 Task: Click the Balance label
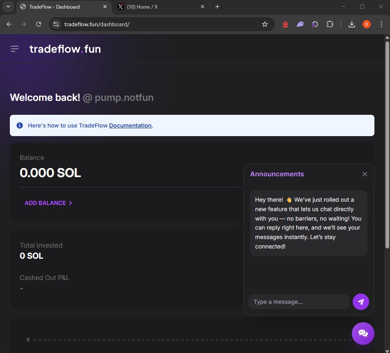pos(32,157)
